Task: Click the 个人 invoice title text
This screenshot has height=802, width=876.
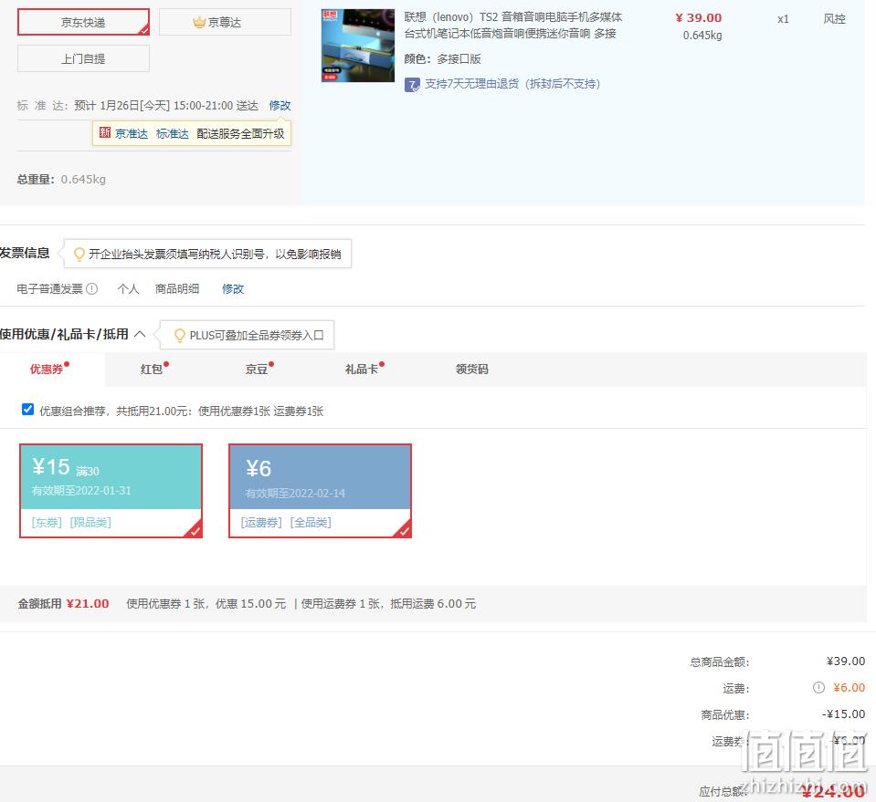Action: (128, 289)
